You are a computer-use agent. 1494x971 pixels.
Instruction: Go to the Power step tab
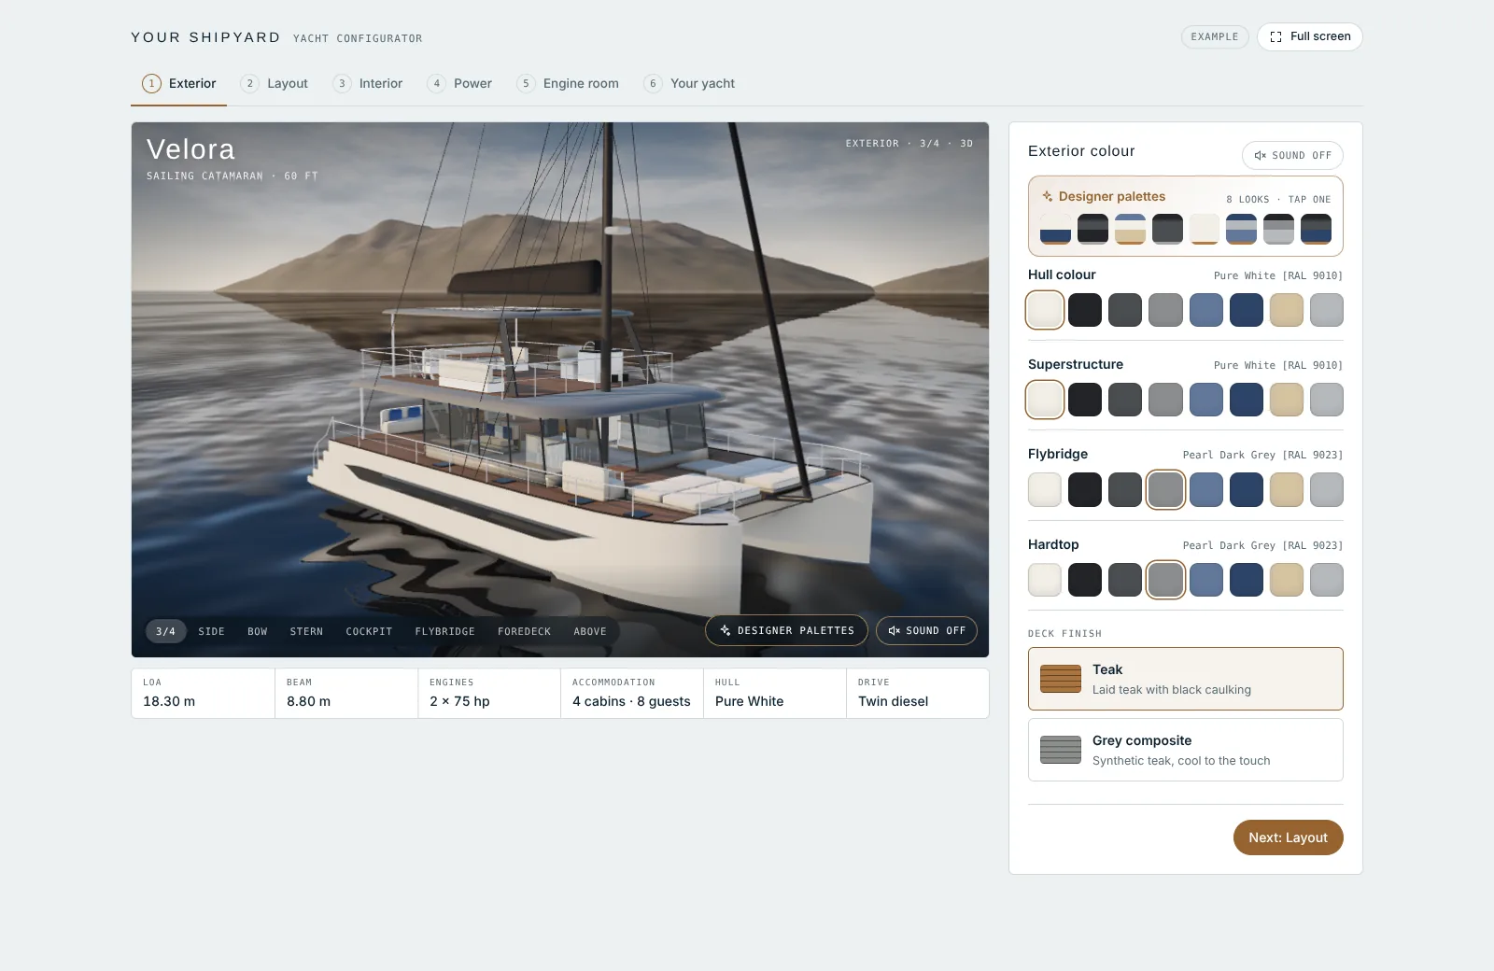[x=459, y=83]
